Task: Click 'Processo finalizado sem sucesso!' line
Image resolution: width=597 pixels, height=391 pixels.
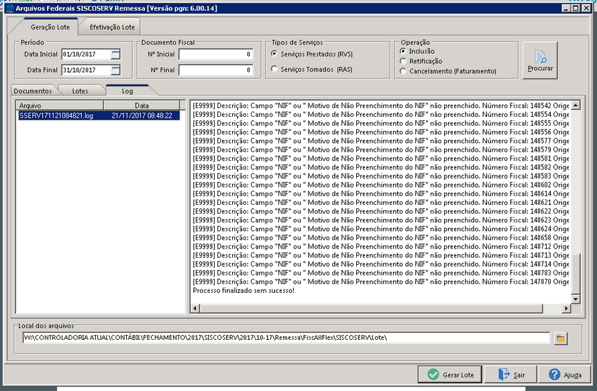Action: pyautogui.click(x=243, y=291)
